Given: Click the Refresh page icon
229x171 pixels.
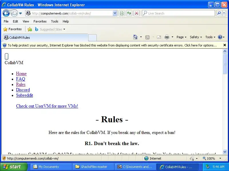Looking at the screenshot, I should tap(129, 13).
